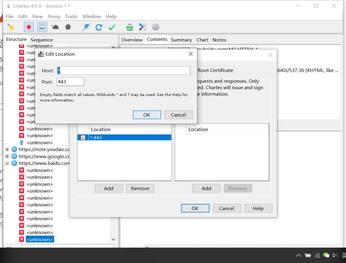Select the highlighted last unknown request

40,239
